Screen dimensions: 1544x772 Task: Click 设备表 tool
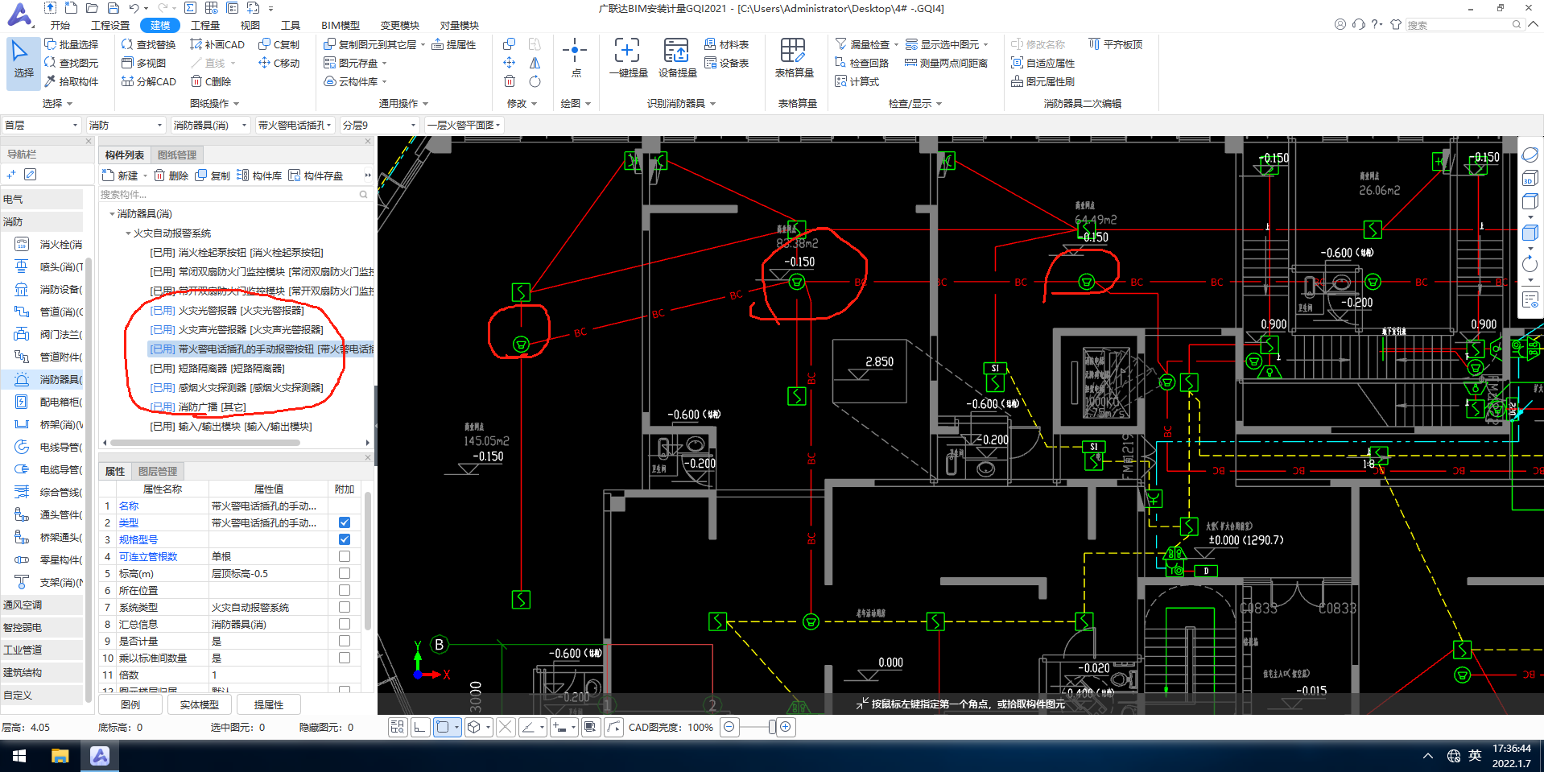pos(726,63)
